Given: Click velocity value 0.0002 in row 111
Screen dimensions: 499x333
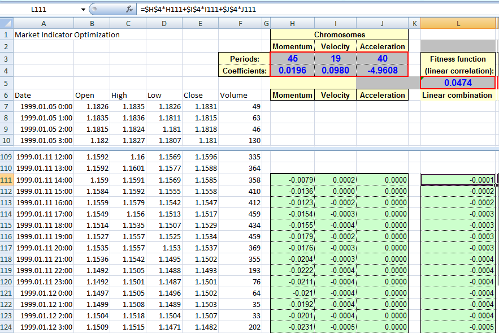Looking at the screenshot, I should click(x=336, y=180).
